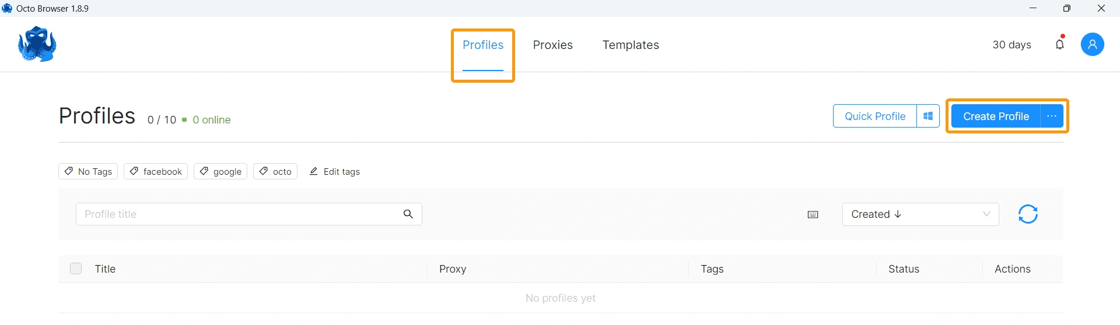Open the notifications bell

tap(1060, 44)
